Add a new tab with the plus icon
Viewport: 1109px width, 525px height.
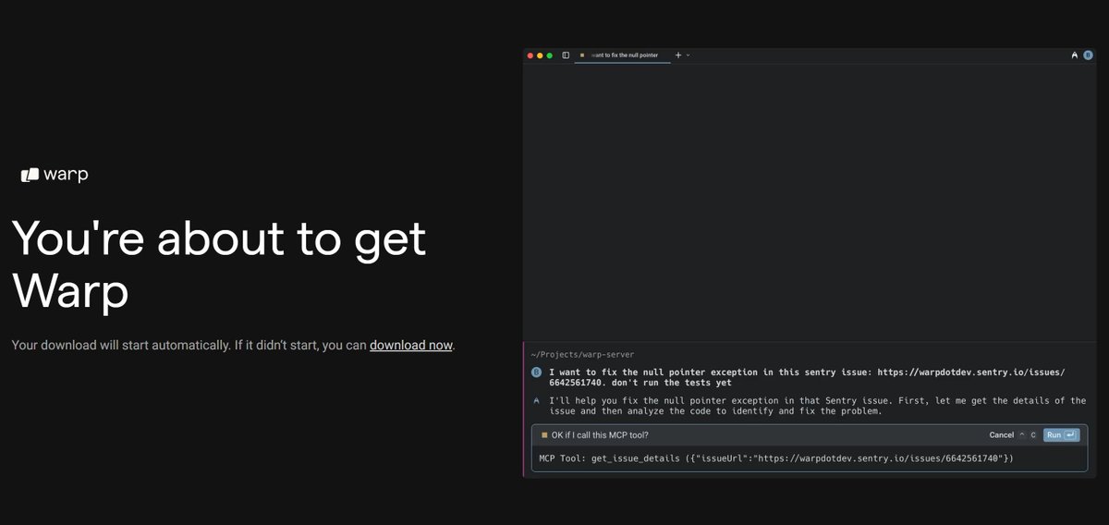coord(678,55)
